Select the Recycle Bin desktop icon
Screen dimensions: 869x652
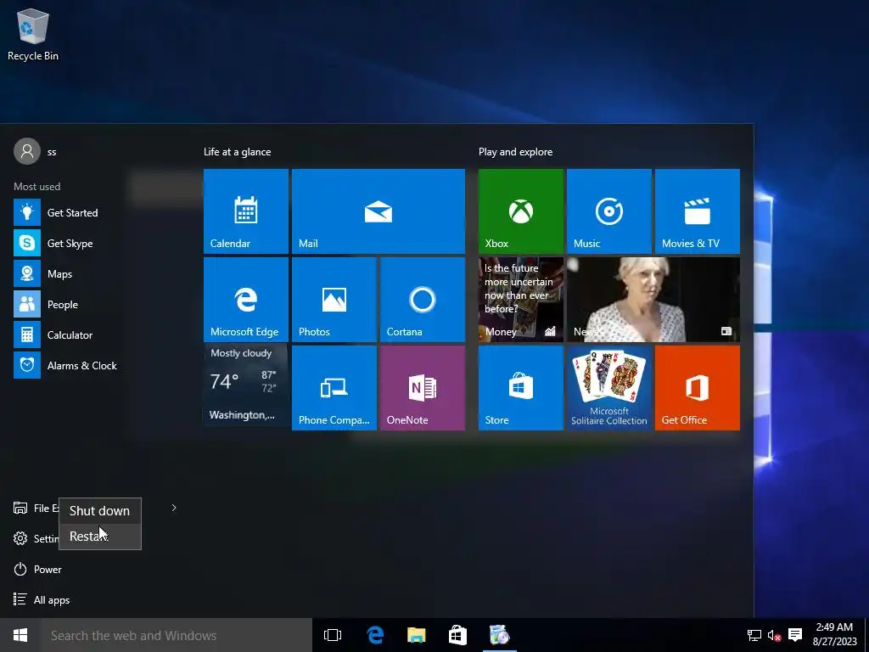(33, 34)
